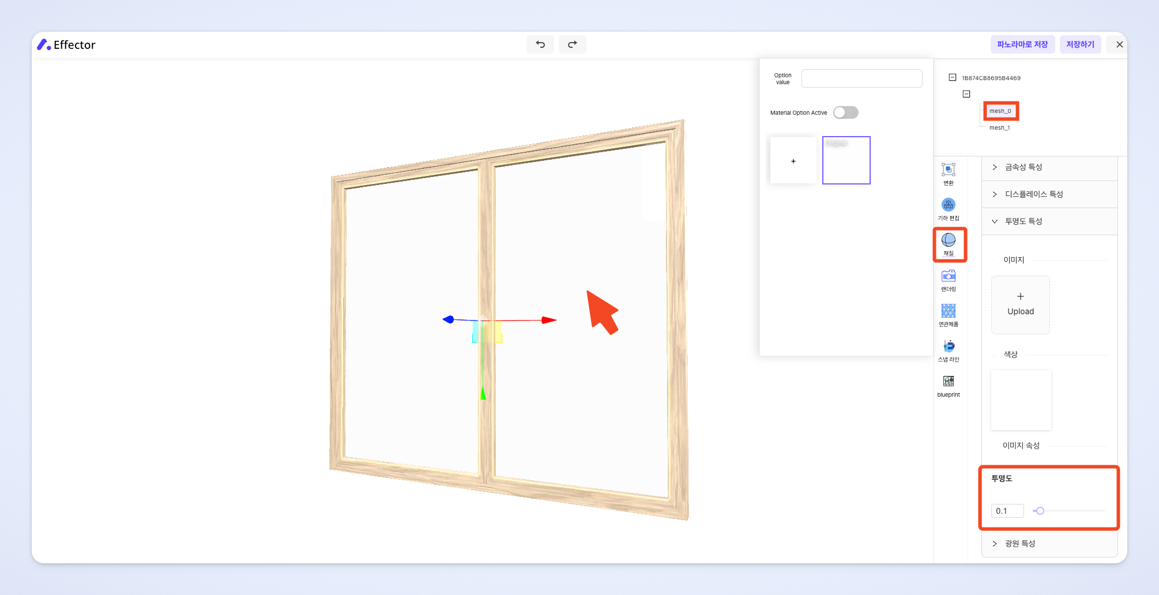Click the 파노라마로 저장 button
The height and width of the screenshot is (595, 1159).
coord(1022,44)
